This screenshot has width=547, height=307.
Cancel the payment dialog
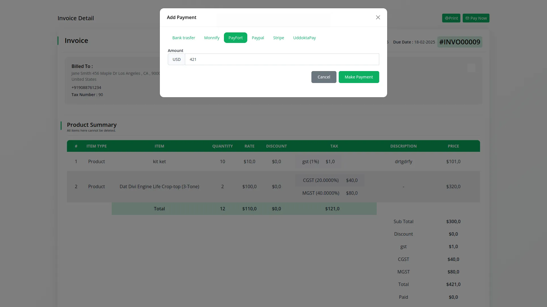point(324,77)
